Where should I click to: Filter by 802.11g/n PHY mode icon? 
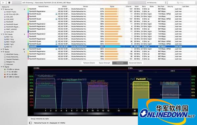(x=5, y=44)
